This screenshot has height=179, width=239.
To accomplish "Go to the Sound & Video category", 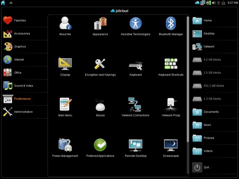I will [x=23, y=86].
